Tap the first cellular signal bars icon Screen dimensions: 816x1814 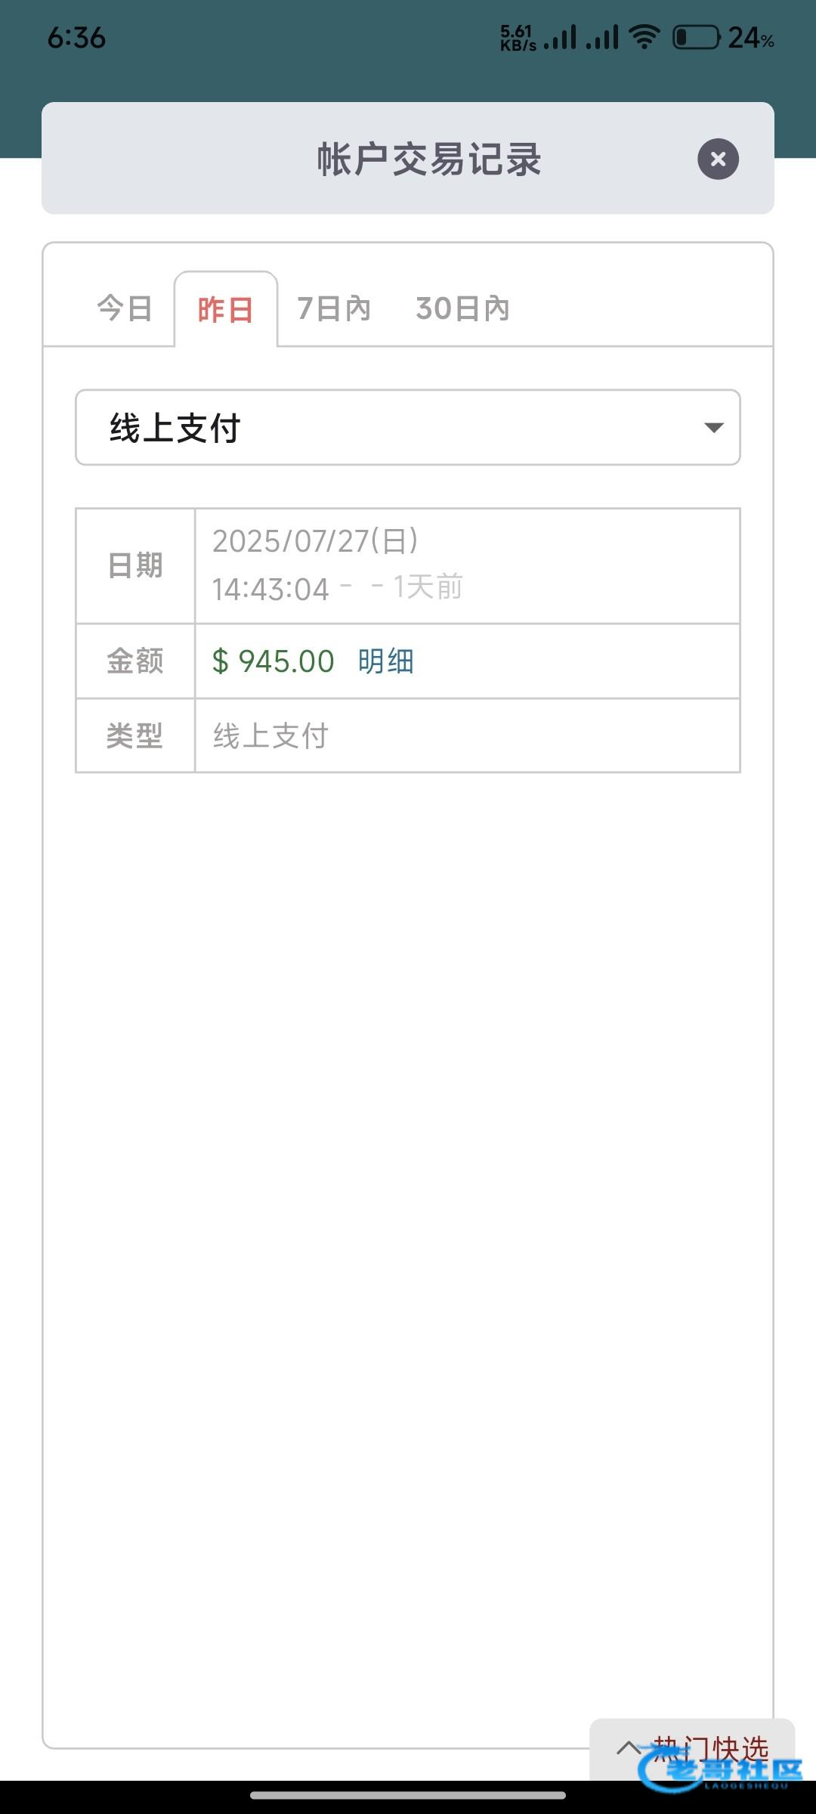(x=560, y=37)
